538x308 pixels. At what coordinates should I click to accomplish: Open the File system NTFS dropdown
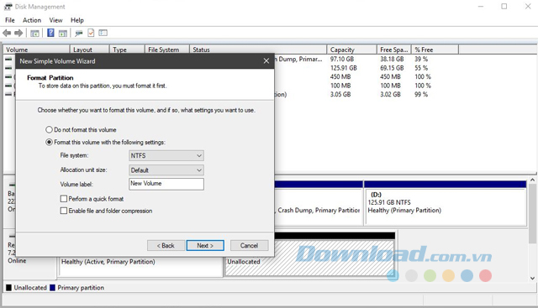click(166, 155)
